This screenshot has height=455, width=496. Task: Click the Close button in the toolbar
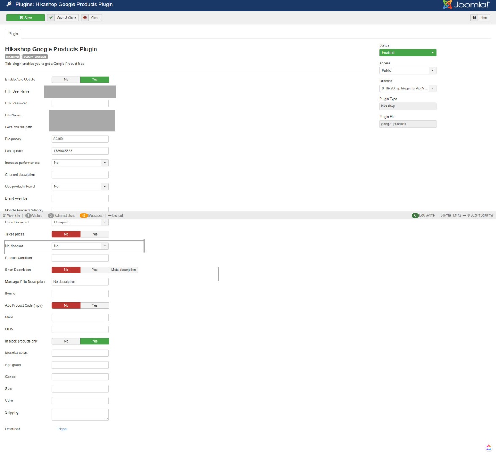91,18
